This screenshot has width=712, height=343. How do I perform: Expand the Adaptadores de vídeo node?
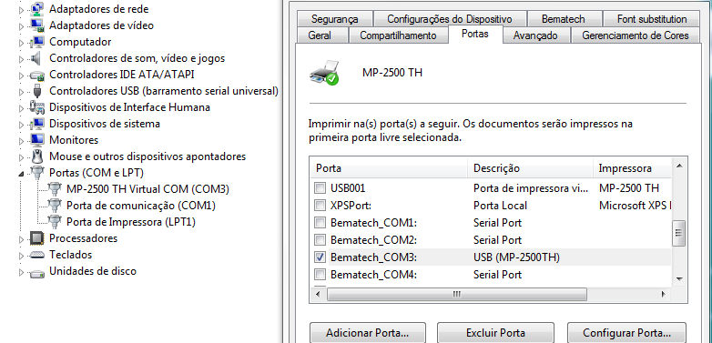point(21,25)
